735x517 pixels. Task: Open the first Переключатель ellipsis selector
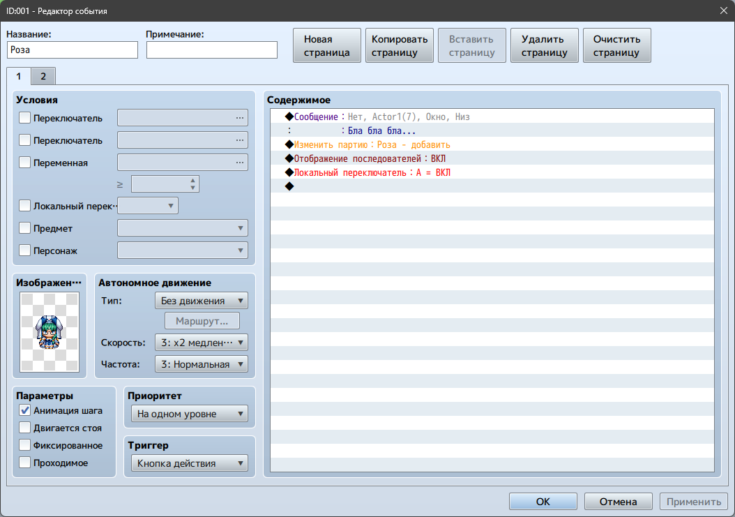[239, 118]
